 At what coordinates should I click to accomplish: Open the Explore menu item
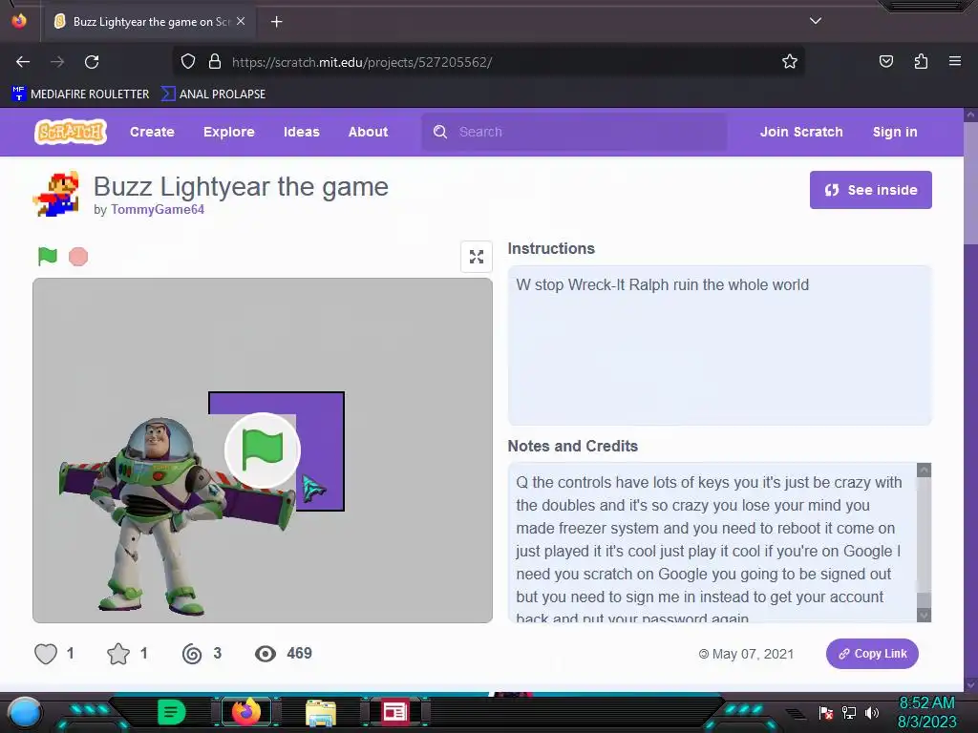pyautogui.click(x=229, y=132)
